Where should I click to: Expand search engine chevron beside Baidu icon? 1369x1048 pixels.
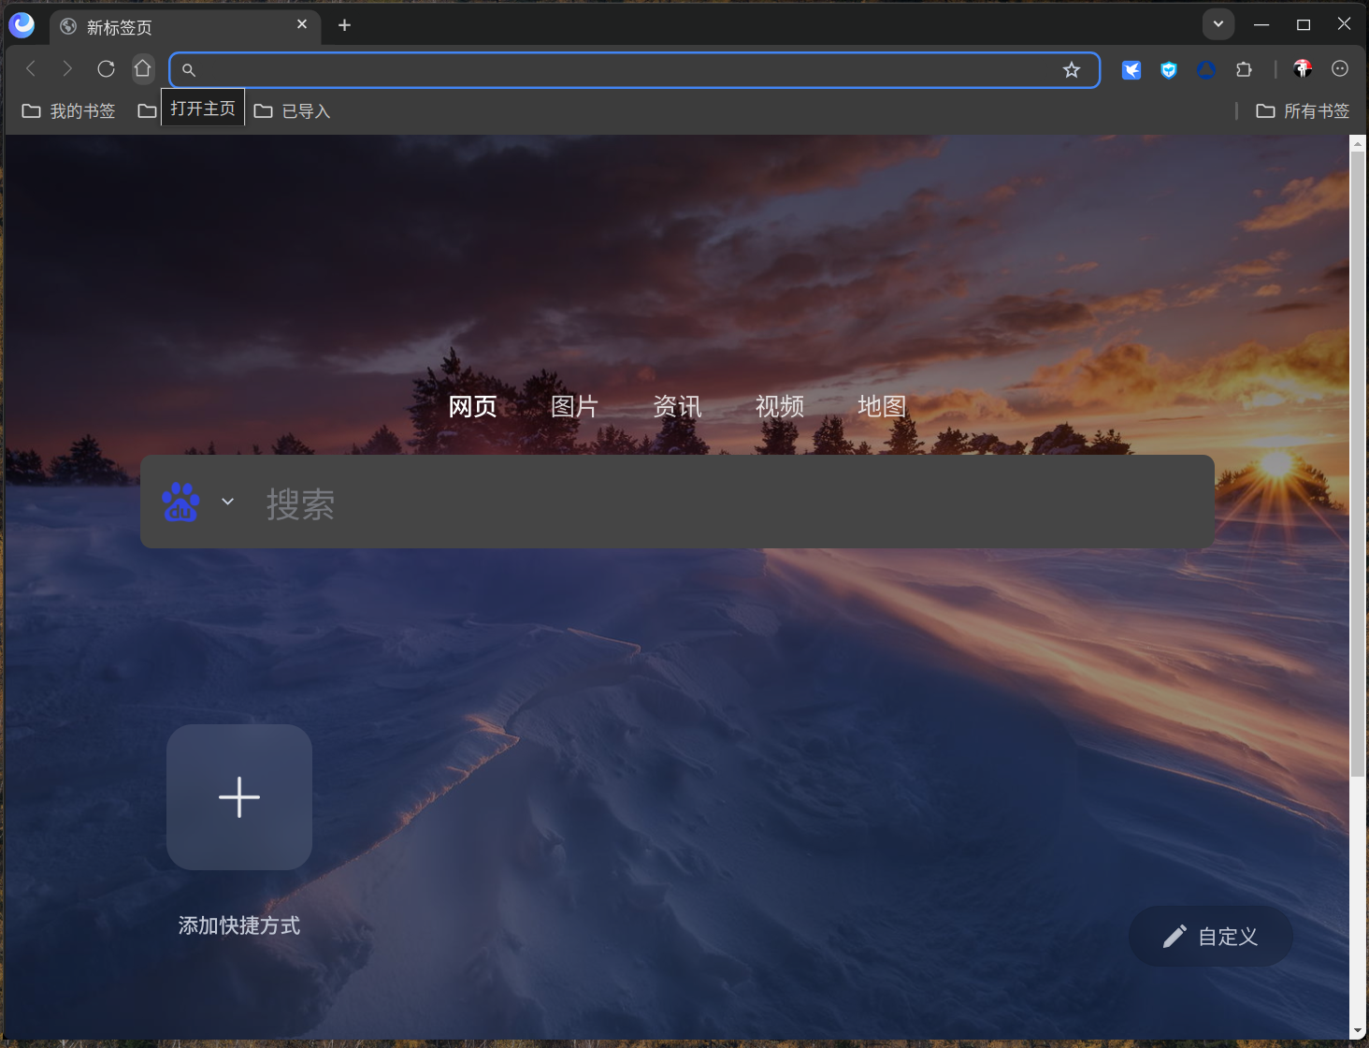tap(227, 502)
